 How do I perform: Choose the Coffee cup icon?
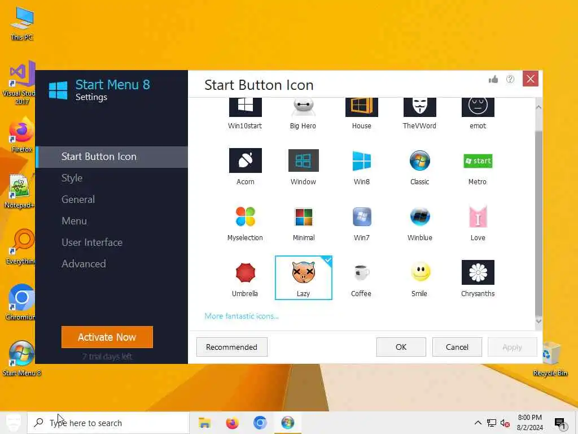pyautogui.click(x=361, y=273)
